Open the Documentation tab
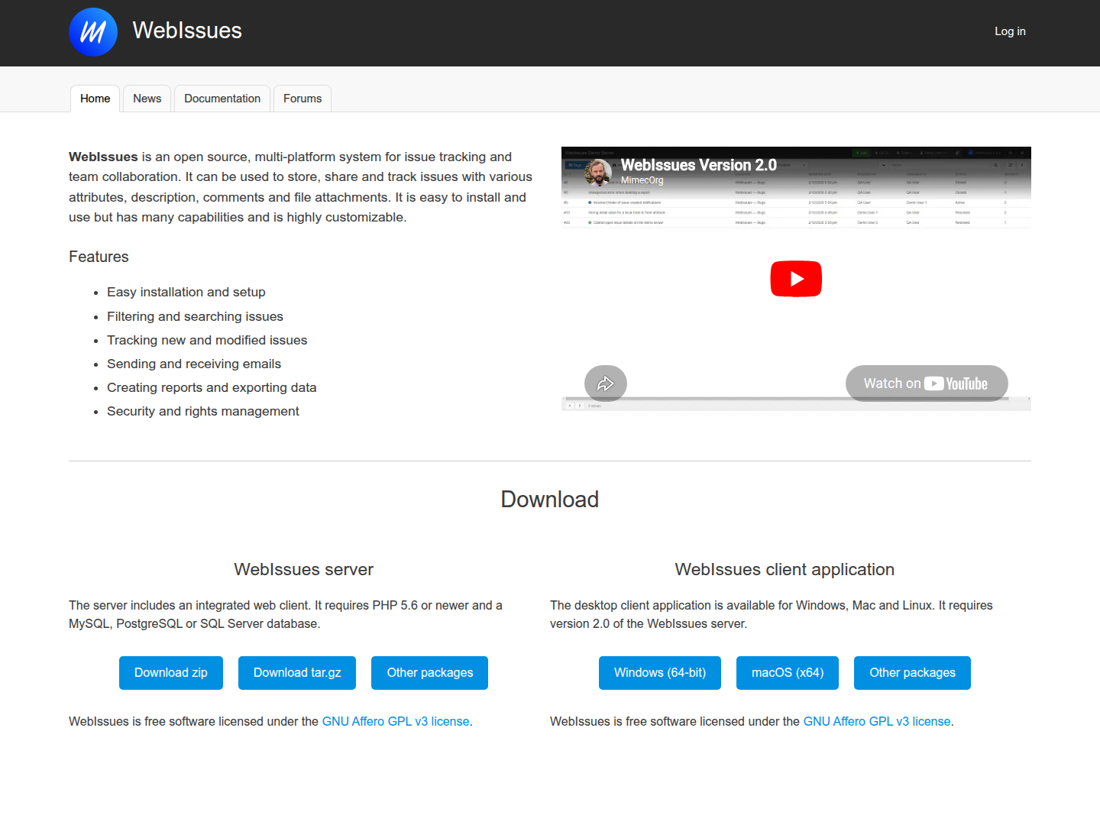 click(222, 99)
